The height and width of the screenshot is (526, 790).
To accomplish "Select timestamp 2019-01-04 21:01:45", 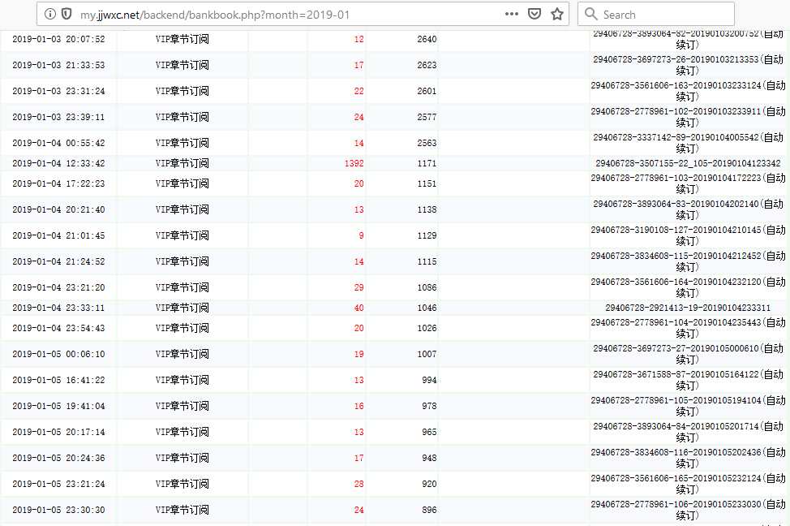I will point(58,235).
